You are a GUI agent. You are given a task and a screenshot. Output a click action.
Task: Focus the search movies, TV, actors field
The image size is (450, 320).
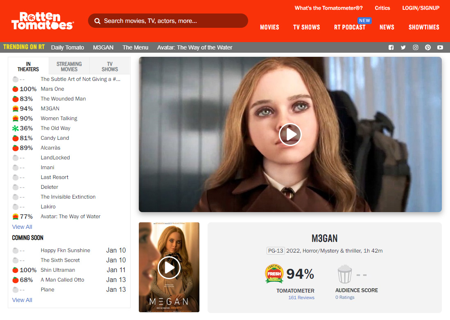[x=168, y=21]
